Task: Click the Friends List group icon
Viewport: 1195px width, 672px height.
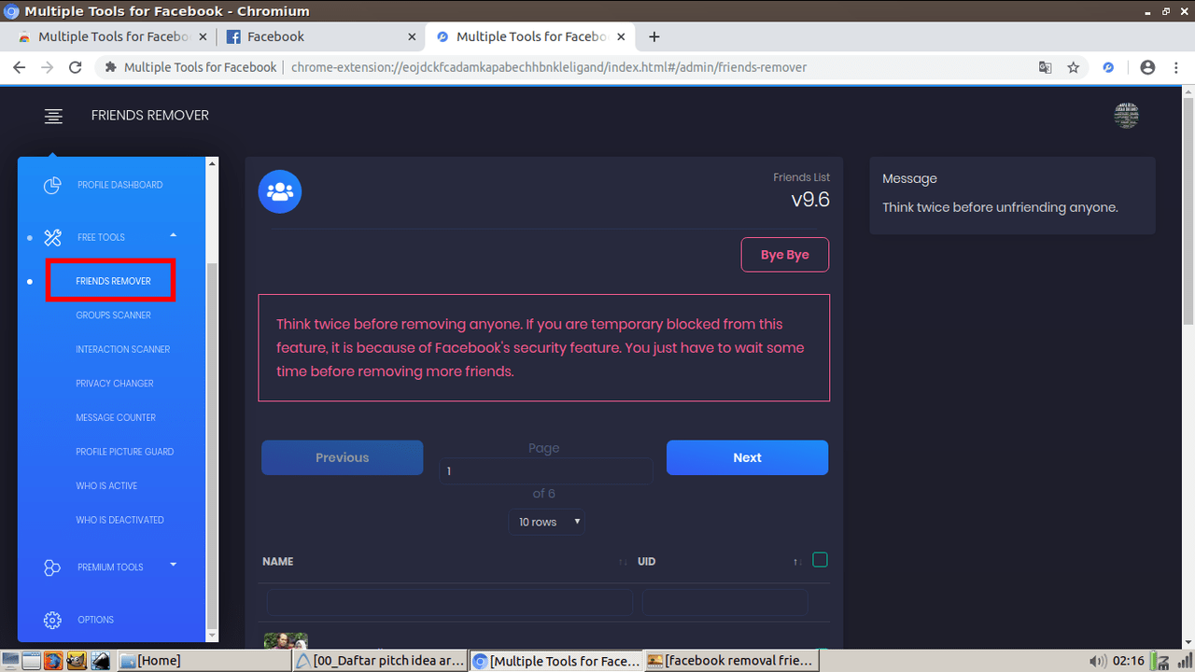Action: coord(280,192)
